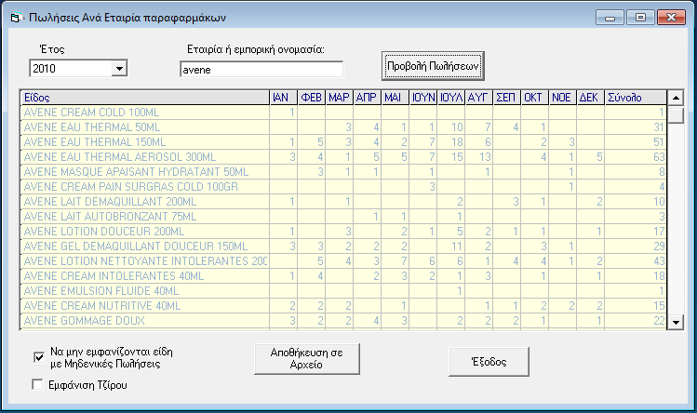The height and width of the screenshot is (413, 697).
Task: Select row AVENE LAIT AUTOBRONZANT 75ML
Action: 343,217
